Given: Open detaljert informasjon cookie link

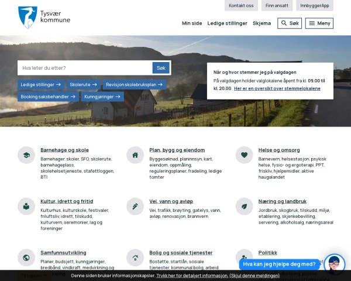Looking at the screenshot, I should click(192, 276).
